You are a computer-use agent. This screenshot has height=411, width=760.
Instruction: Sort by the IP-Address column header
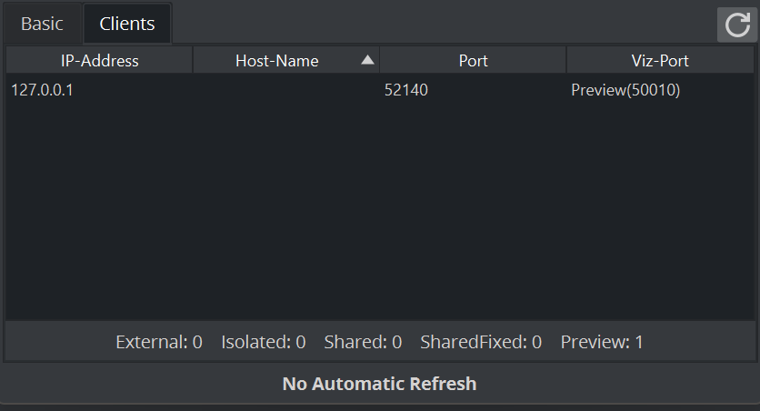click(x=99, y=61)
